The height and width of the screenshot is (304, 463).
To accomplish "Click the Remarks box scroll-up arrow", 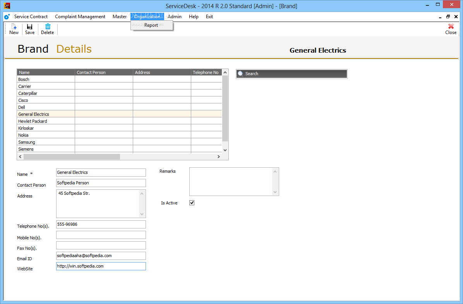I will [x=275, y=171].
